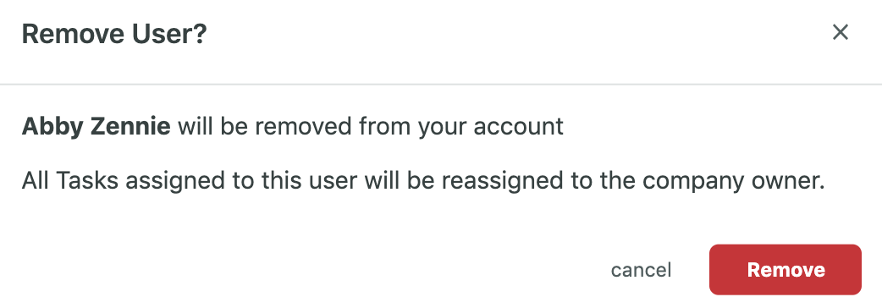This screenshot has width=882, height=308.
Task: Close the Remove User dialog with X
Action: point(840,33)
